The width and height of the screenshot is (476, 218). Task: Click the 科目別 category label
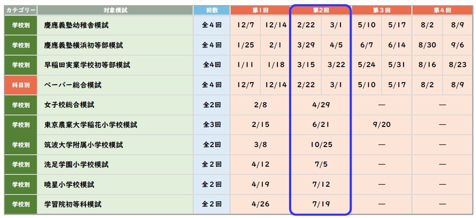(x=21, y=85)
